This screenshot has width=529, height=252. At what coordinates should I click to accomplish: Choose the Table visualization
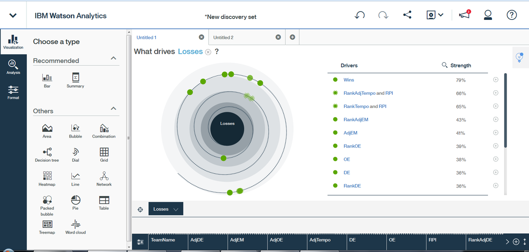point(104,203)
